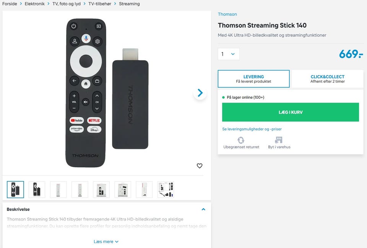Select the Levering delivery tab
The image size is (367, 248).
[x=253, y=79]
